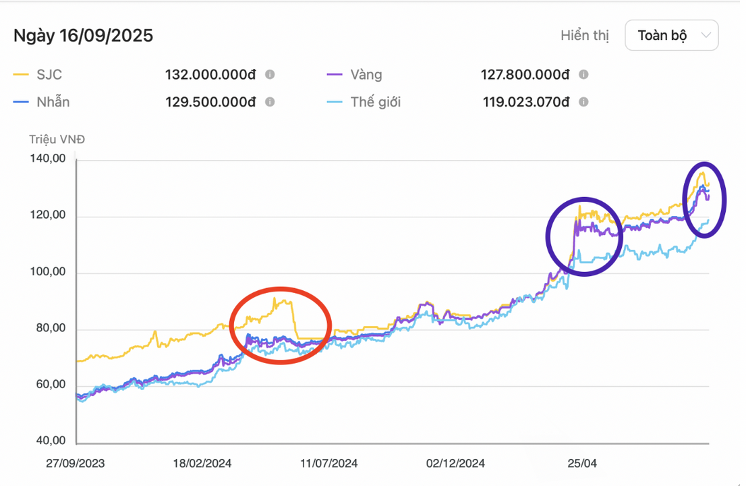The width and height of the screenshot is (746, 486).
Task: Toggle the Nhẫn series legend label
Action: [x=53, y=103]
